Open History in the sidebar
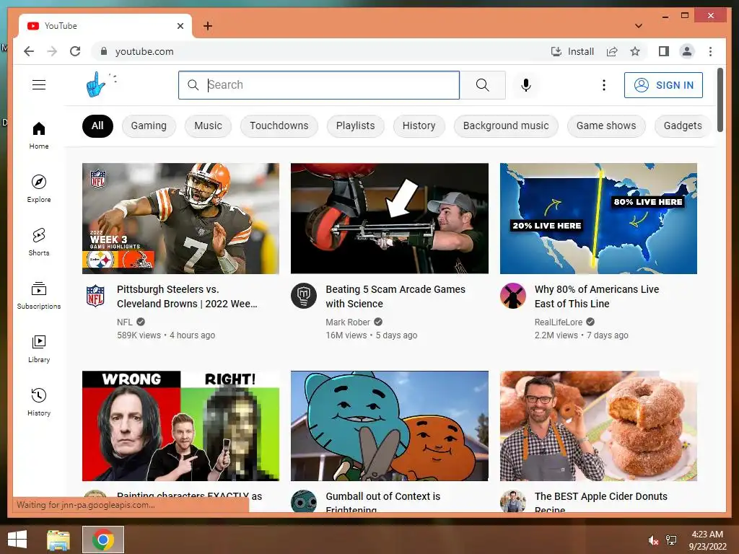The width and height of the screenshot is (739, 554). [x=39, y=402]
